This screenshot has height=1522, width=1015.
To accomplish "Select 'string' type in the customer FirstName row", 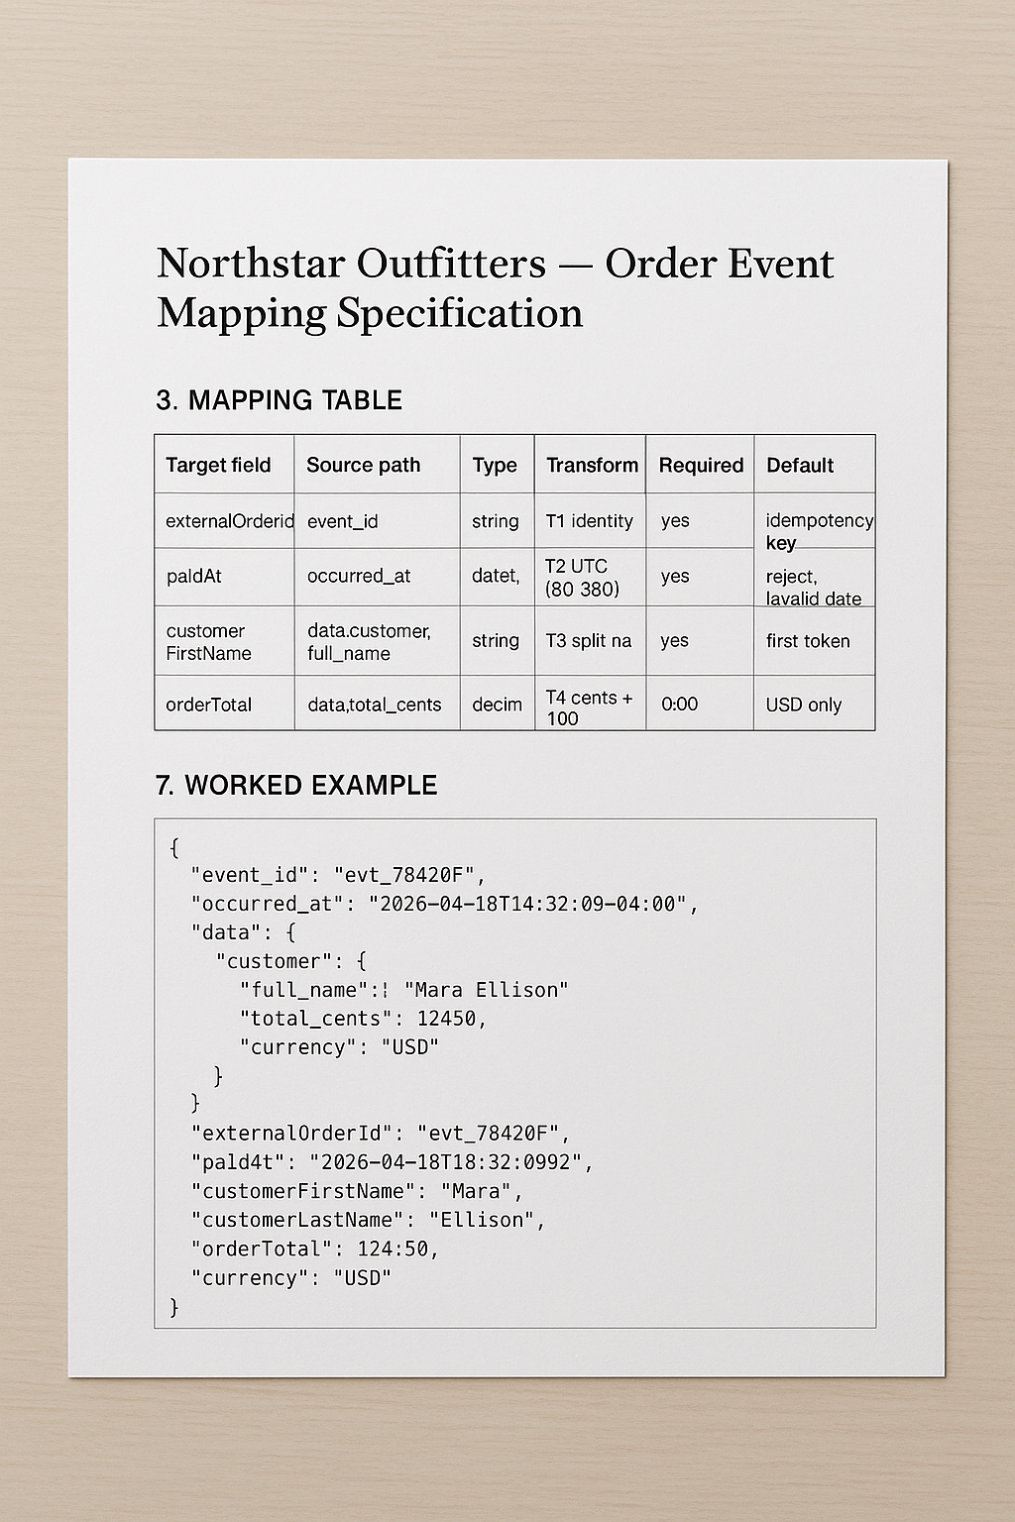I will pos(496,641).
